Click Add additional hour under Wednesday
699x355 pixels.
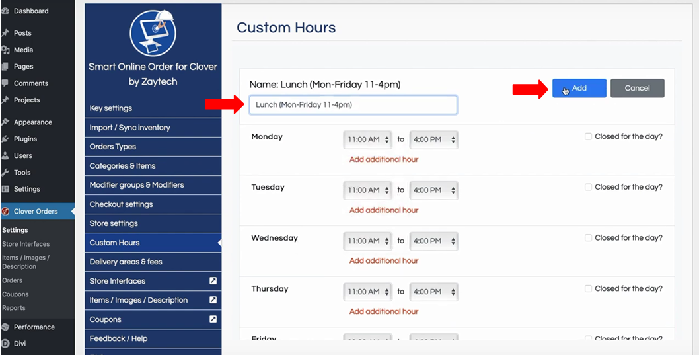(x=384, y=261)
